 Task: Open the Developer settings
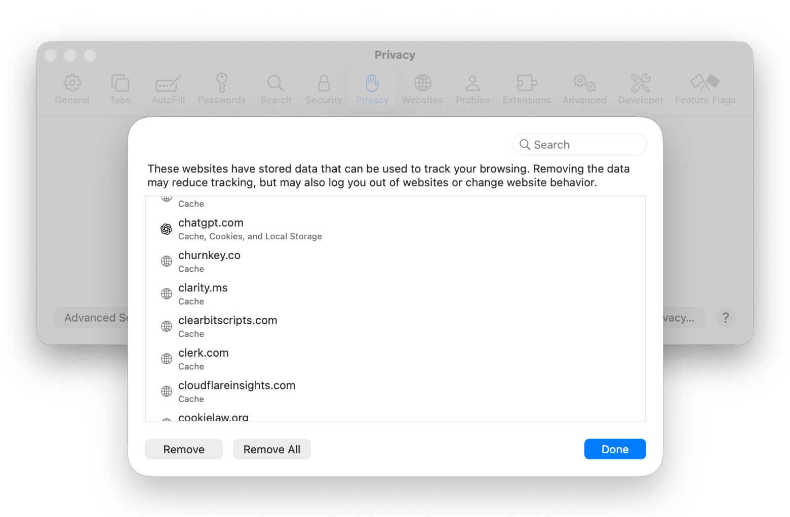(x=640, y=89)
